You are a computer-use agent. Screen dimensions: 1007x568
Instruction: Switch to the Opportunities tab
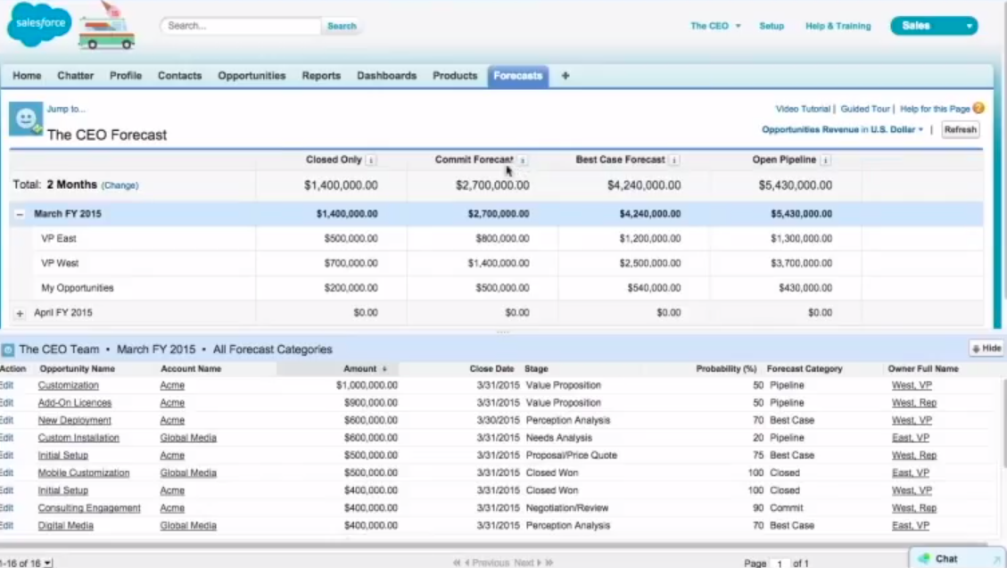pos(252,76)
